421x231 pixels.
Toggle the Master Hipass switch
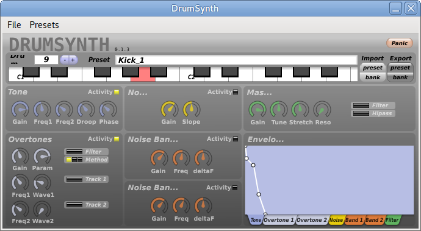pyautogui.click(x=373, y=113)
